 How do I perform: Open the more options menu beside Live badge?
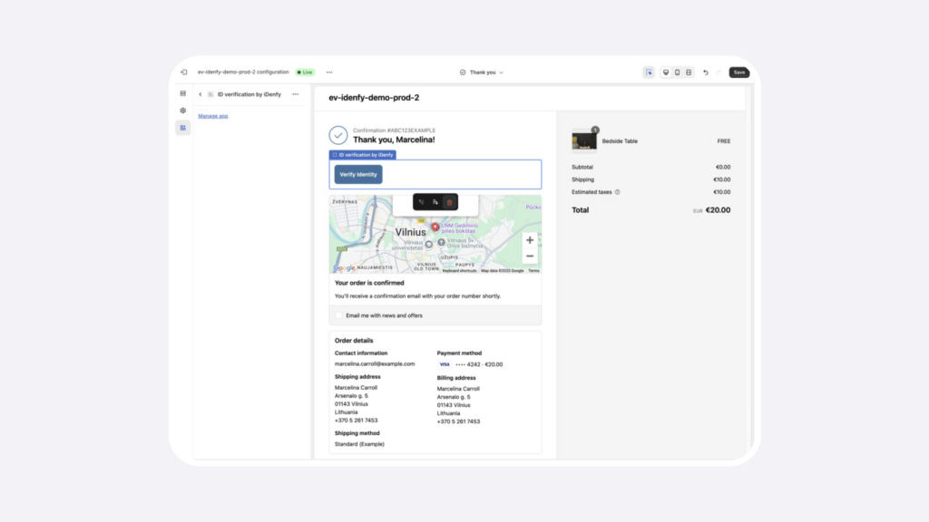click(328, 72)
